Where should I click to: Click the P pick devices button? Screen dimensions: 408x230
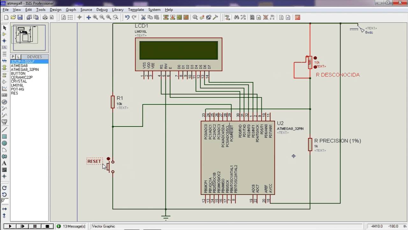click(13, 57)
